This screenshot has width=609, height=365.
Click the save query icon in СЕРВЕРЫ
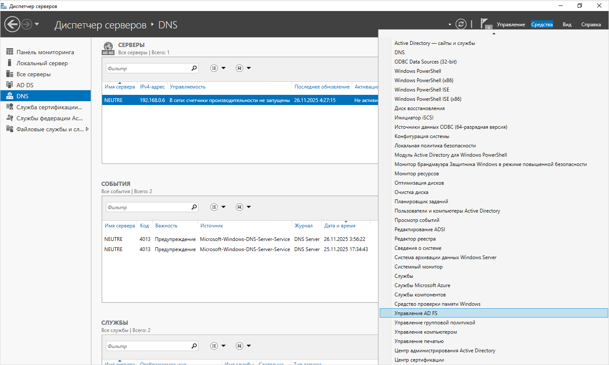coord(239,68)
